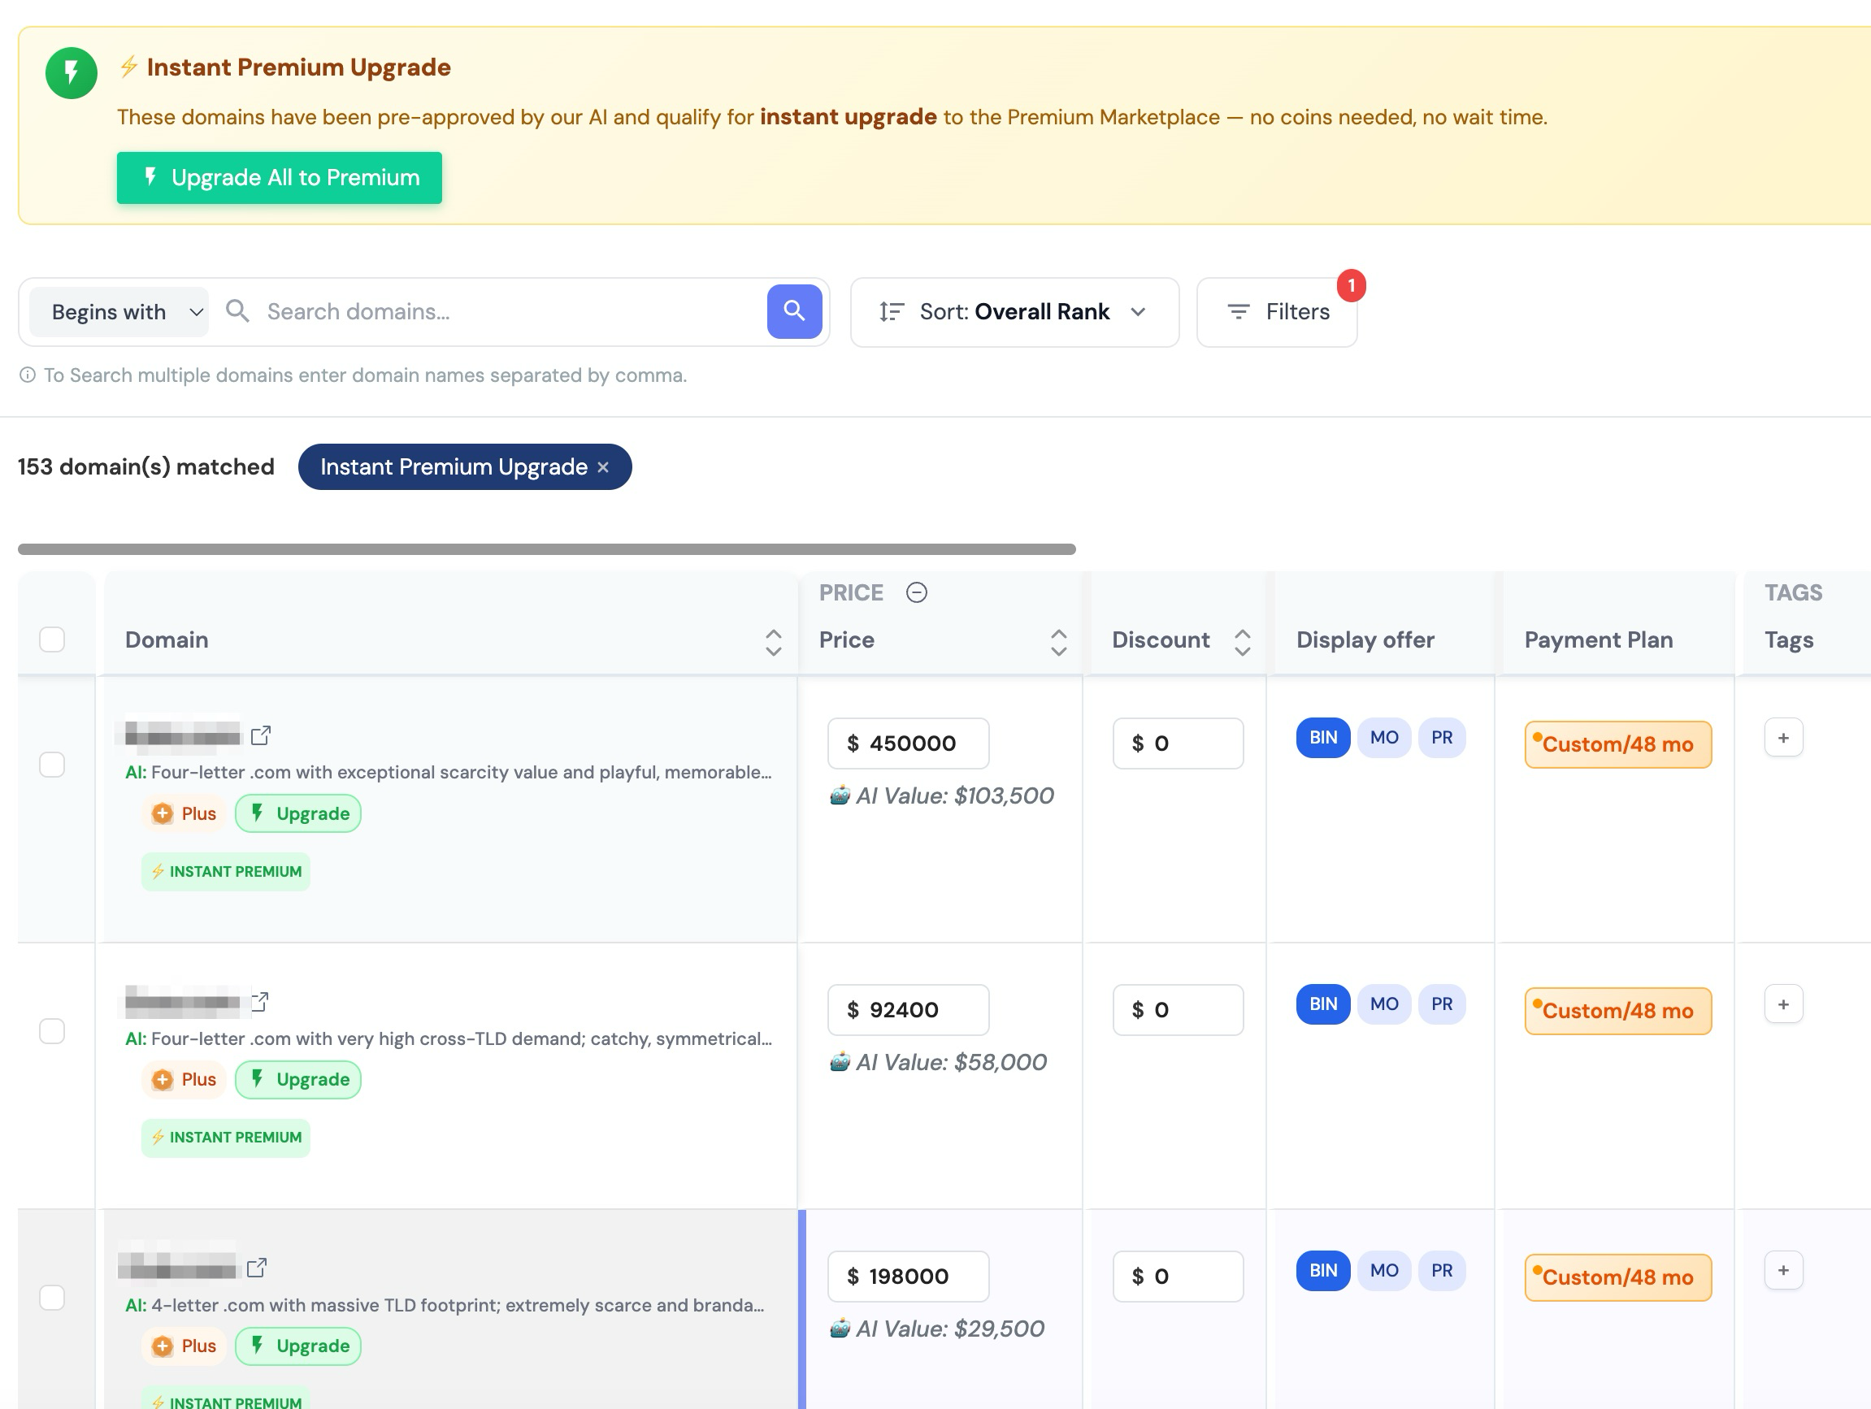Open second domain's external link icon

pyautogui.click(x=261, y=1001)
